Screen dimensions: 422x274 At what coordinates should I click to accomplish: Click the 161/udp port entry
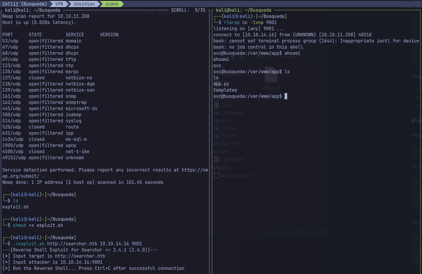(x=11, y=96)
